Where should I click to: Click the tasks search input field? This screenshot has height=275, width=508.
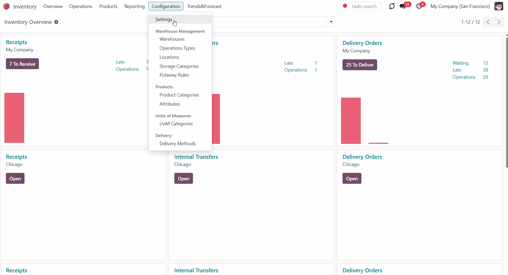366,6
